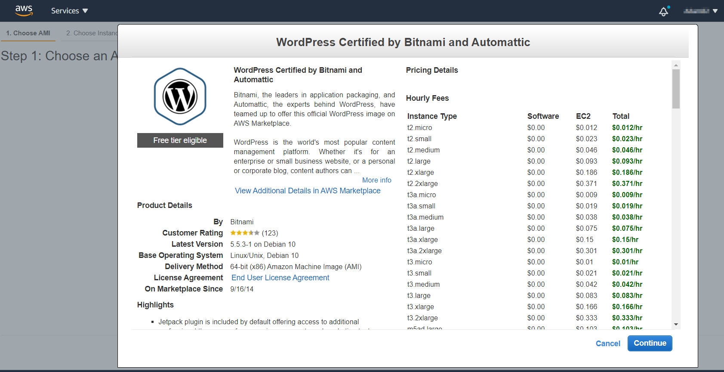The height and width of the screenshot is (372, 724).
Task: Click the t3a.small instance type text
Action: 421,206
